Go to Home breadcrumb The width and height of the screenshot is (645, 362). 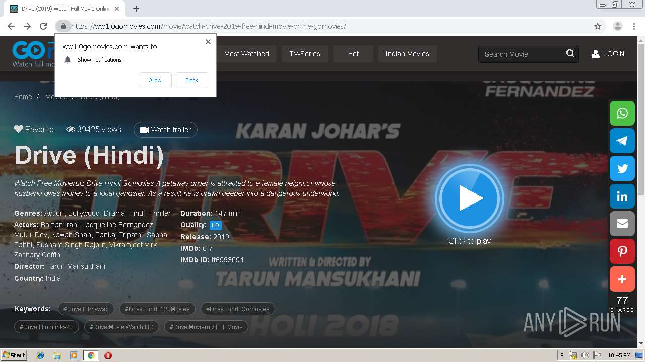23,97
